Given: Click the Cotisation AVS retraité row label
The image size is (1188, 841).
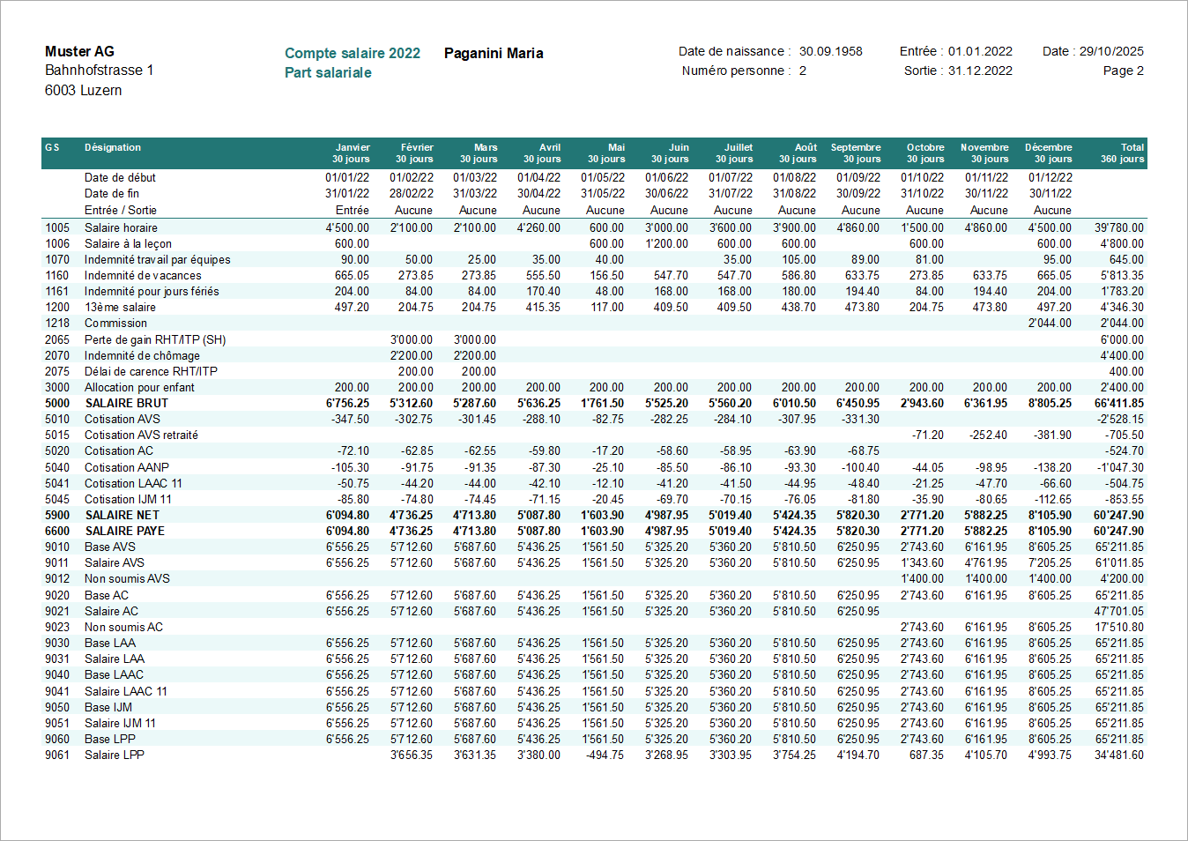Looking at the screenshot, I should [141, 435].
